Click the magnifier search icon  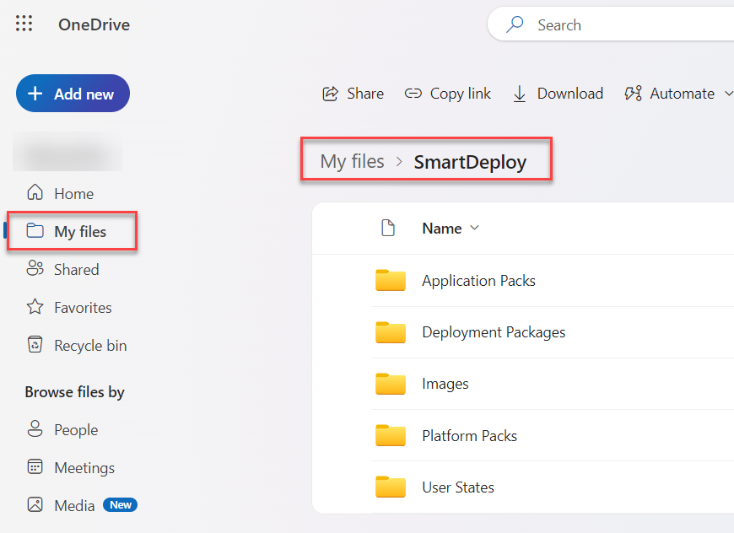click(x=515, y=24)
